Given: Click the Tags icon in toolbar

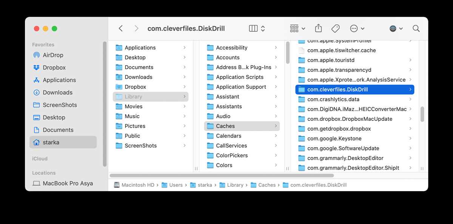Looking at the screenshot, I should 335,28.
